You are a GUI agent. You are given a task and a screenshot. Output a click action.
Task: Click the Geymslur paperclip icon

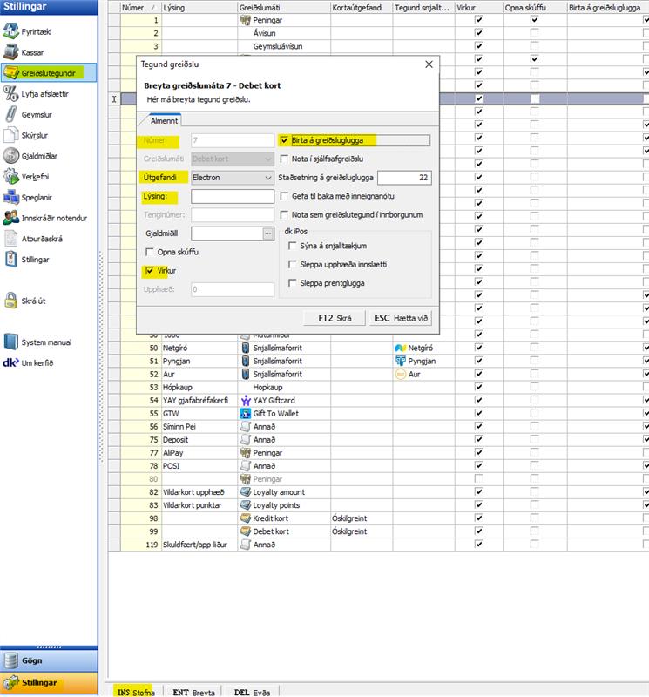point(12,114)
